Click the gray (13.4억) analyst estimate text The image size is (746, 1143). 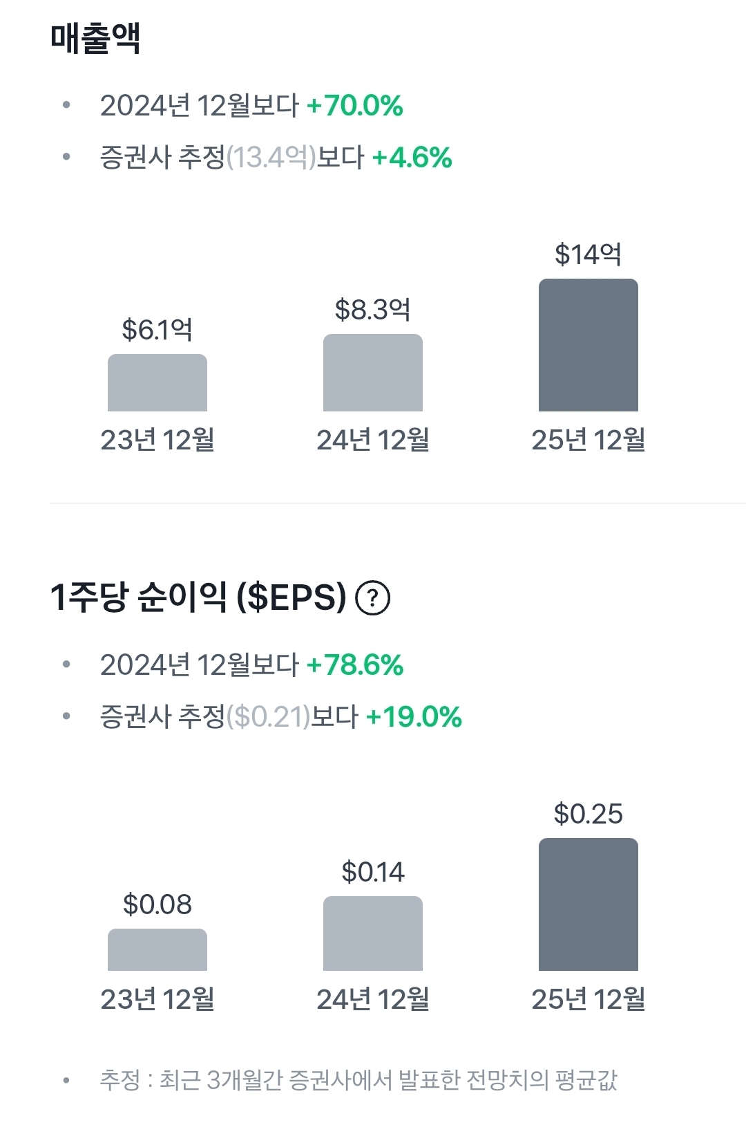pos(271,158)
